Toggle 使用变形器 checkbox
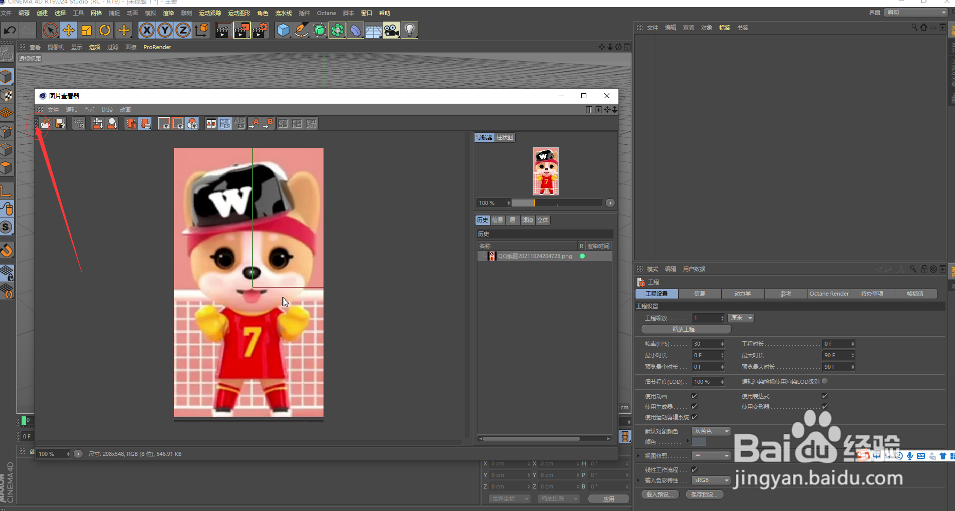 coord(825,406)
